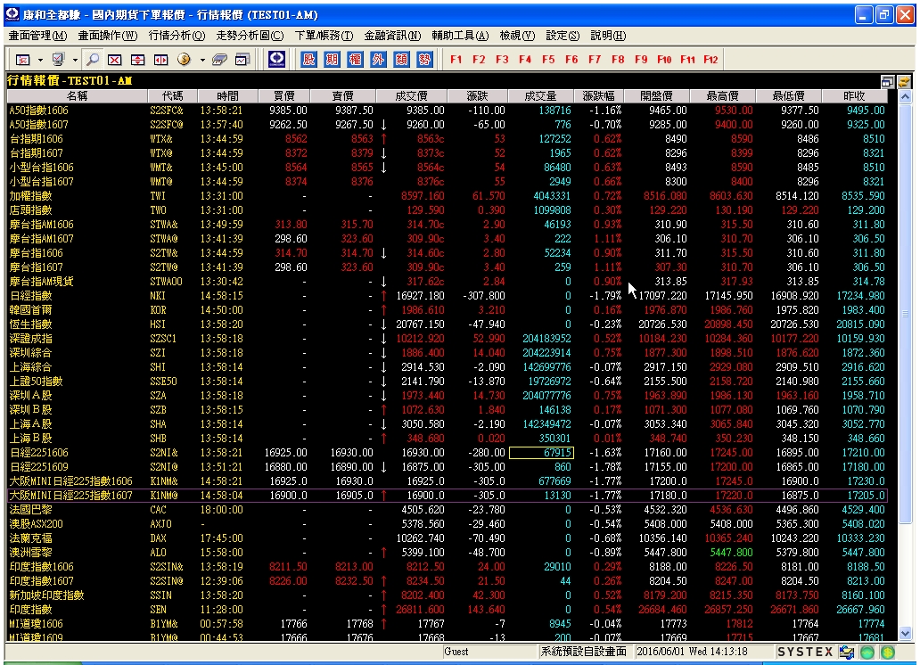Click the quote panel restore-window icon
Viewport: 920px width, 665px height.
(x=887, y=81)
